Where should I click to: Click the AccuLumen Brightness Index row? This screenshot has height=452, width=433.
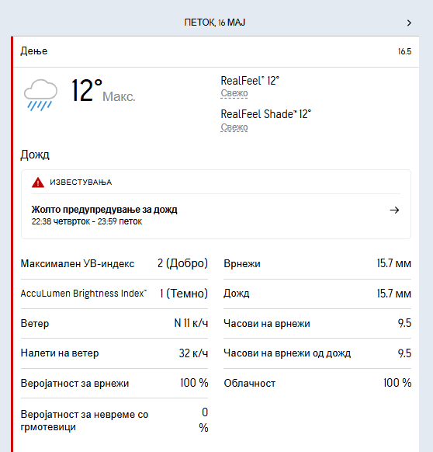[x=114, y=294]
